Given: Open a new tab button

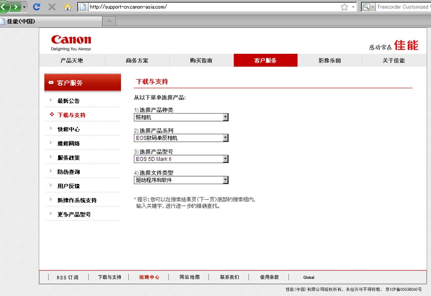Looking at the screenshot, I should 109,21.
